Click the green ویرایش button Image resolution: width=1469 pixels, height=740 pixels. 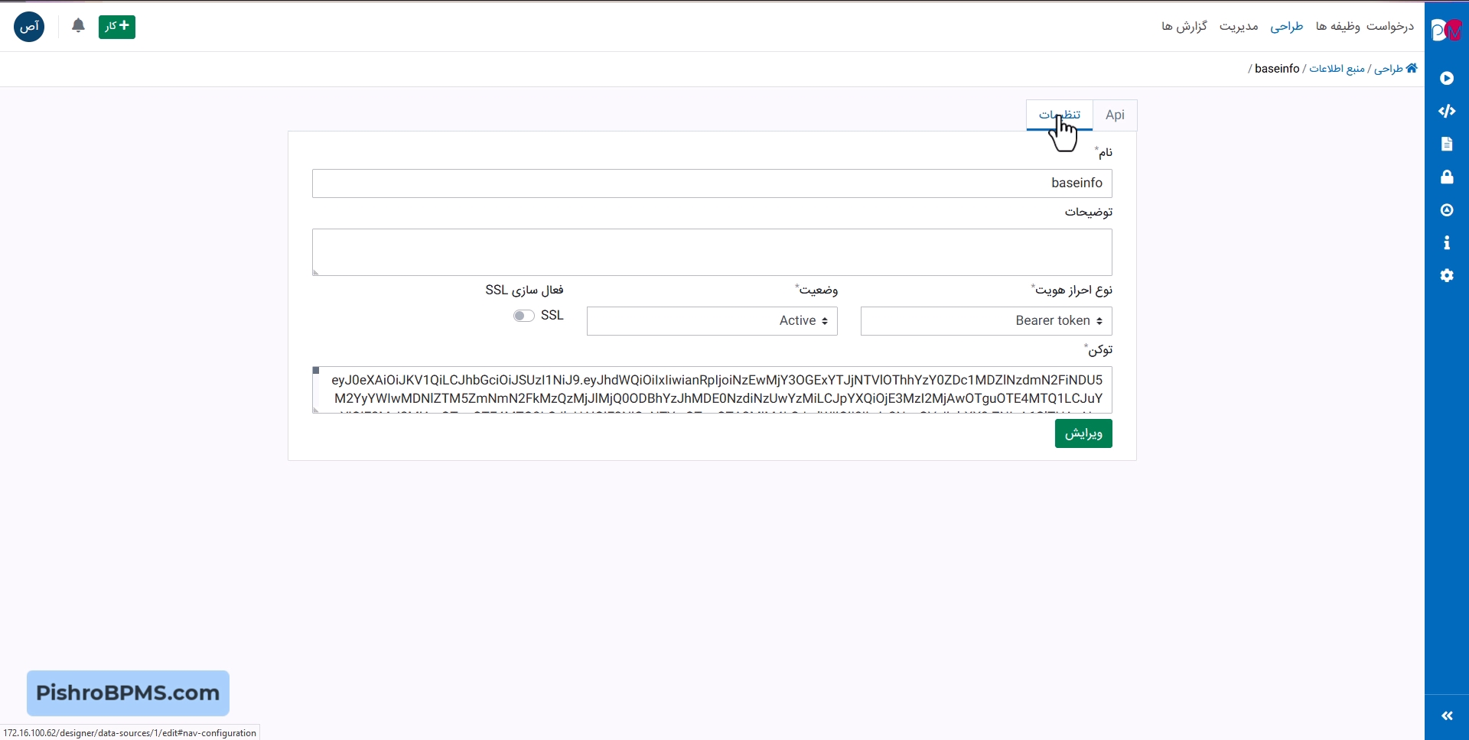[1083, 434]
